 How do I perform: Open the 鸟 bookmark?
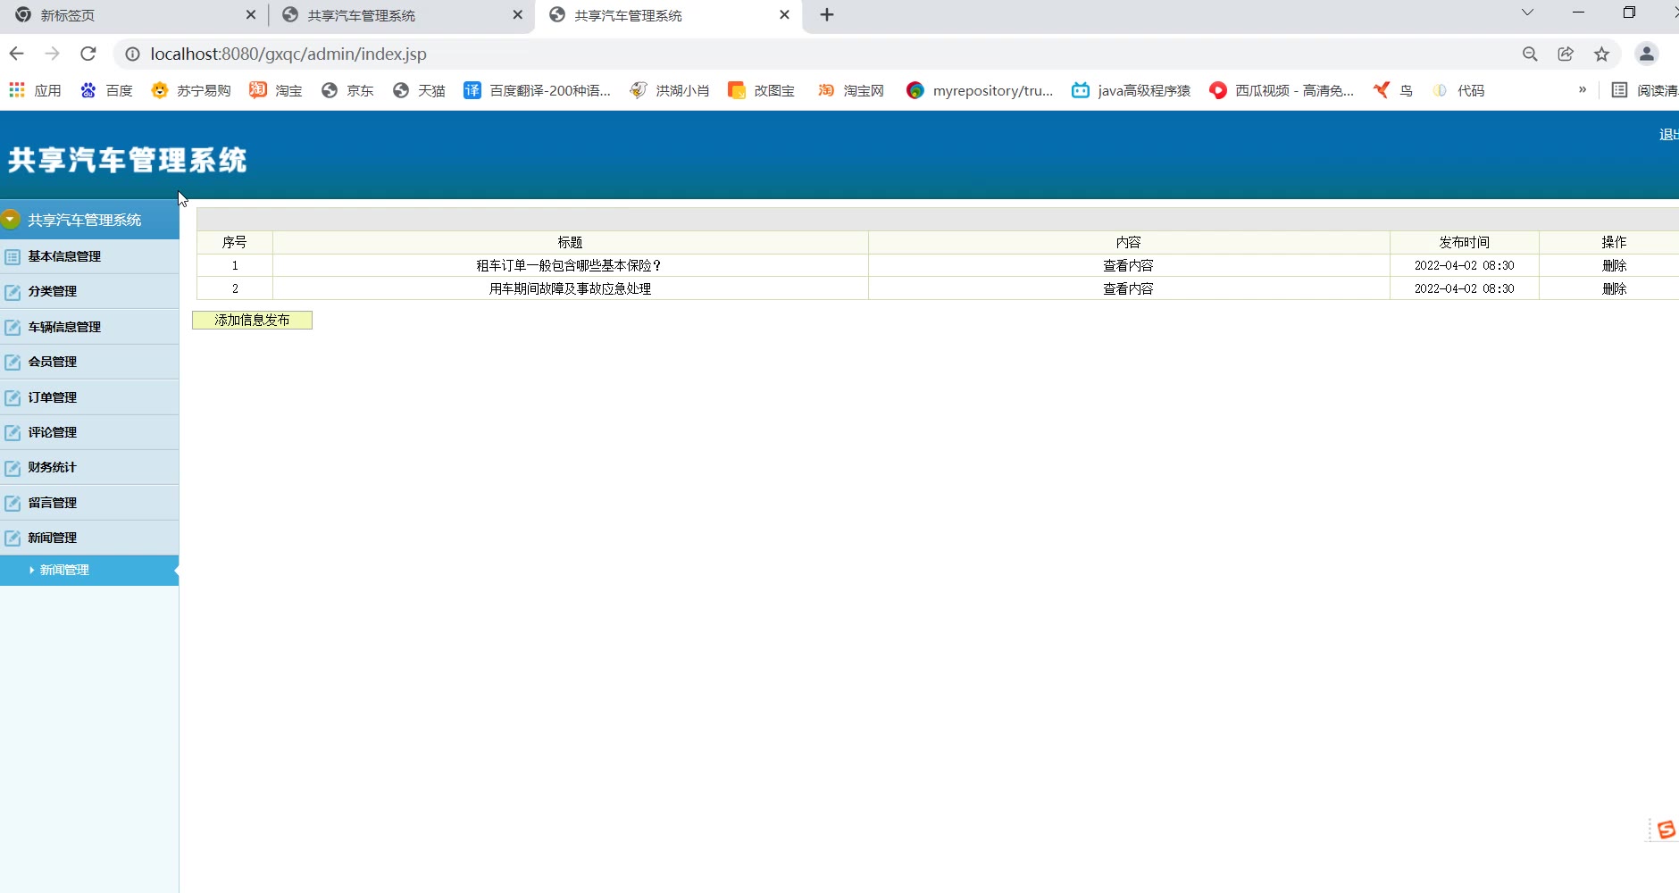click(x=1393, y=90)
